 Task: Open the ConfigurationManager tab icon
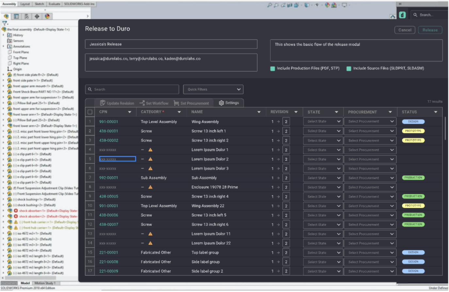pyautogui.click(x=27, y=16)
